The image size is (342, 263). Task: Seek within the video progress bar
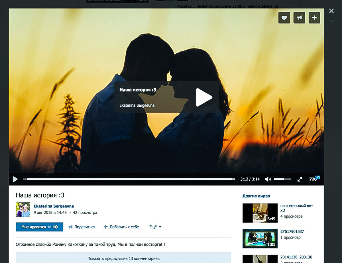(x=129, y=179)
